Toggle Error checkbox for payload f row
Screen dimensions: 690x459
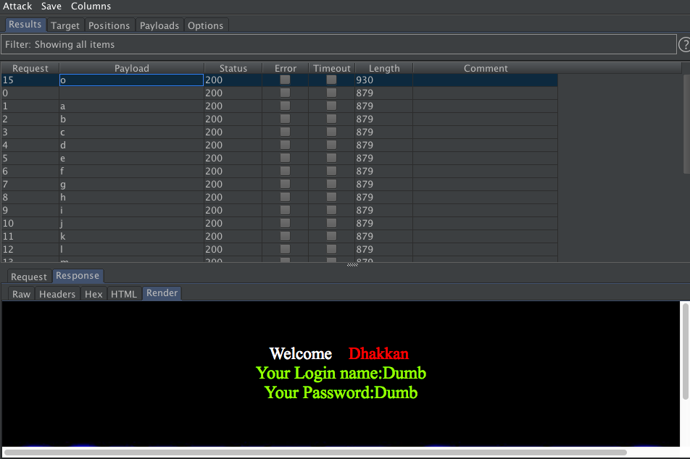[285, 171]
